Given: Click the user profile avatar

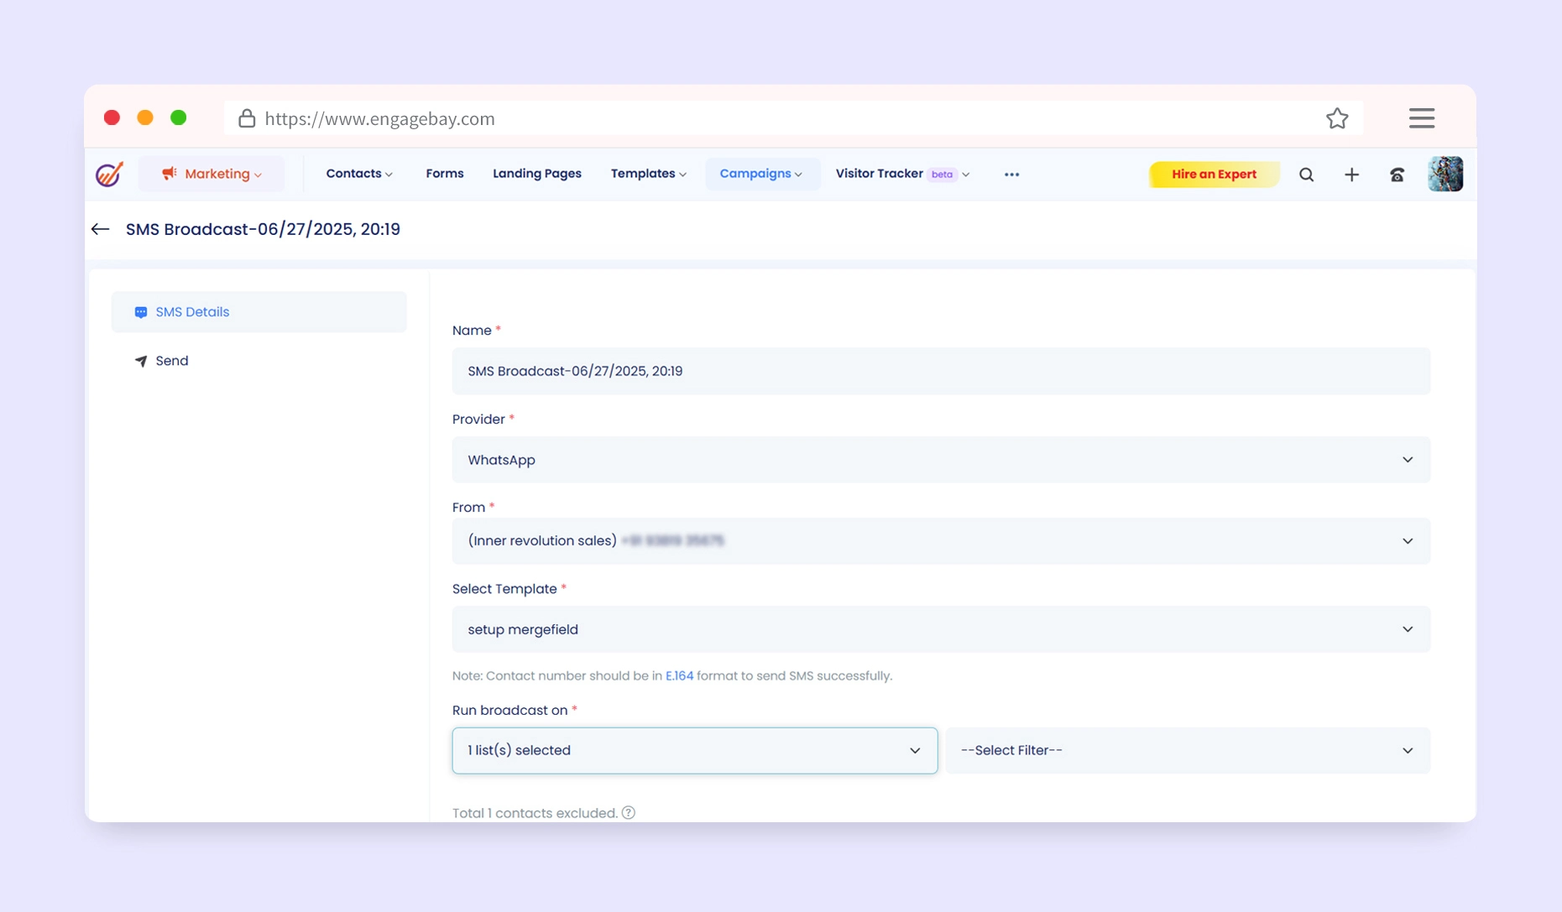Looking at the screenshot, I should pyautogui.click(x=1444, y=175).
